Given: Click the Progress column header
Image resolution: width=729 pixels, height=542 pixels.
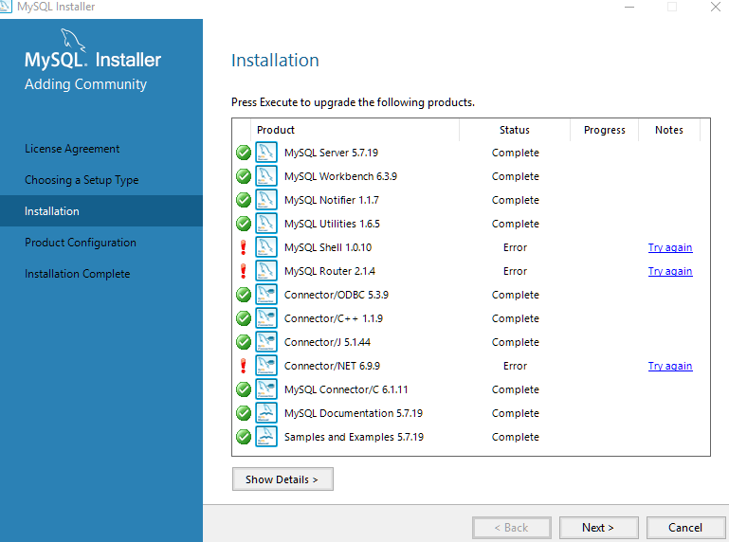Looking at the screenshot, I should coord(605,130).
